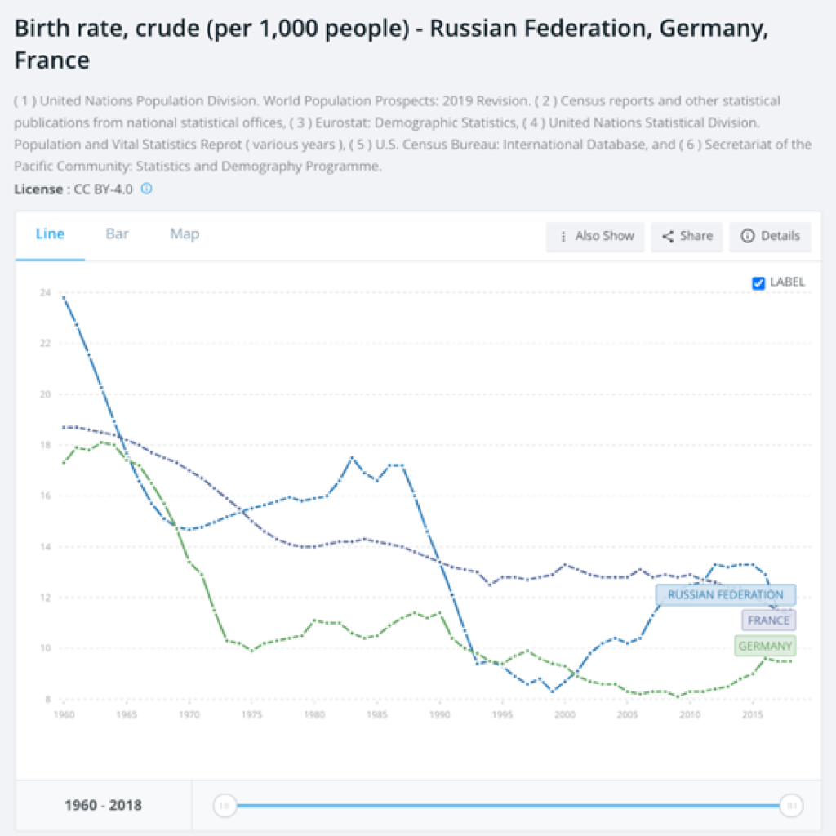This screenshot has height=836, width=836.
Task: Uncheck the LABEL checkbox
Action: tap(758, 283)
